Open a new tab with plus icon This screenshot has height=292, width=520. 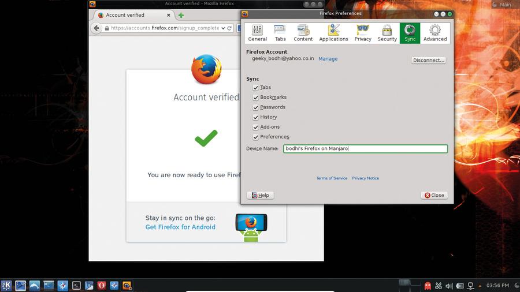point(181,15)
